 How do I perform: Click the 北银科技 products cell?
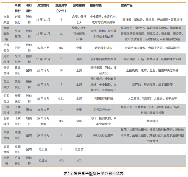[152, 121]
